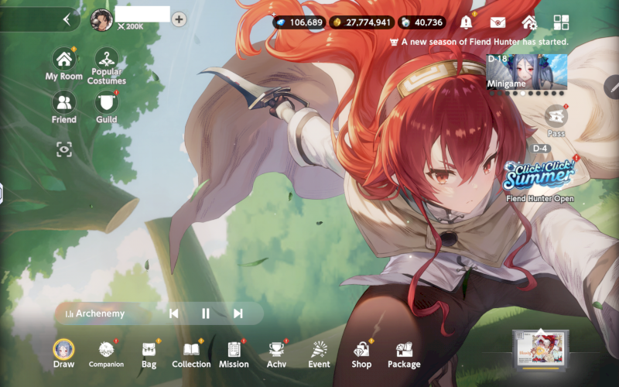Open the Mission checklist icon
The height and width of the screenshot is (387, 619).
tap(234, 350)
